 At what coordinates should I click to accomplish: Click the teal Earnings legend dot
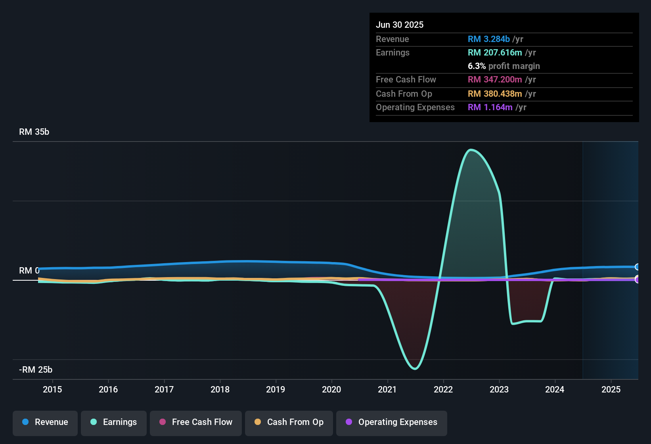click(94, 422)
